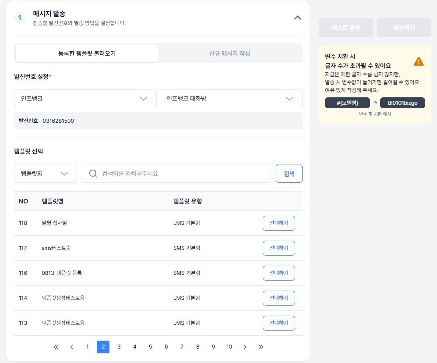Click 선택하기 for template 팔월 십사일

[x=279, y=223]
